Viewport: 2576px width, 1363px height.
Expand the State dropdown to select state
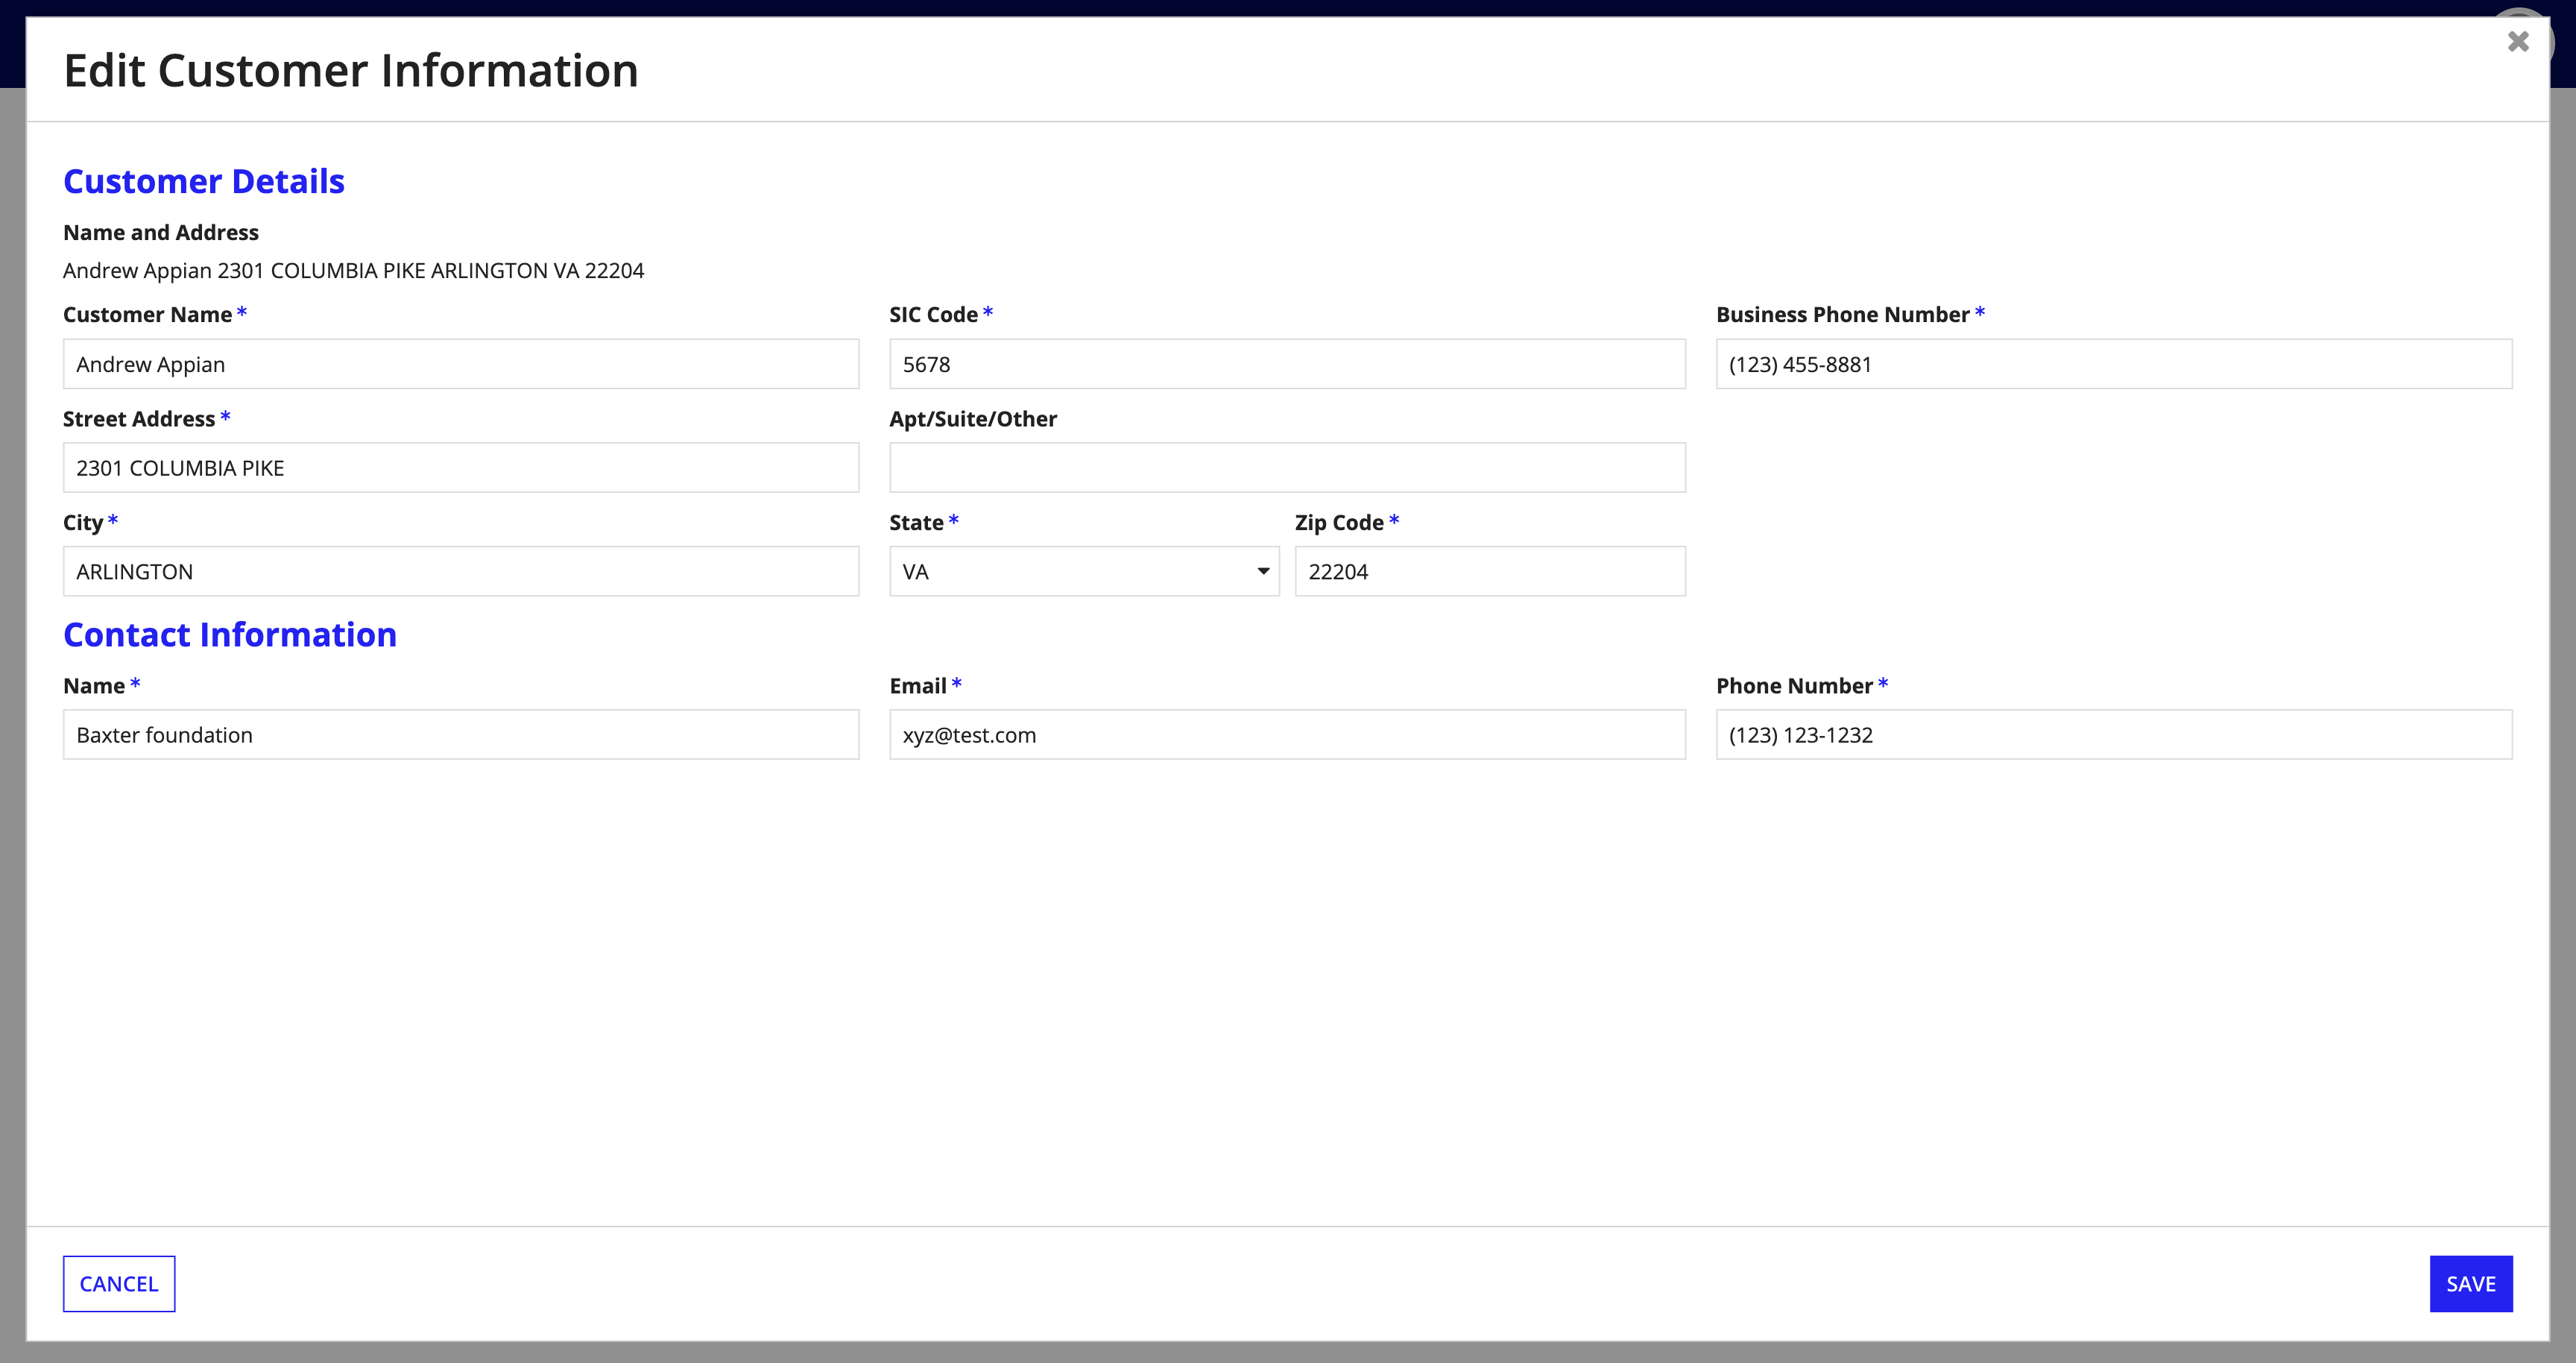pos(1084,570)
